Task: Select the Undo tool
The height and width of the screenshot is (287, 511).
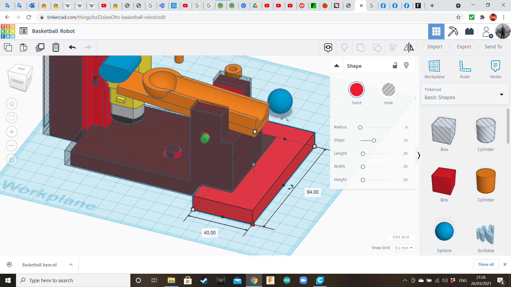Action: pyautogui.click(x=72, y=47)
